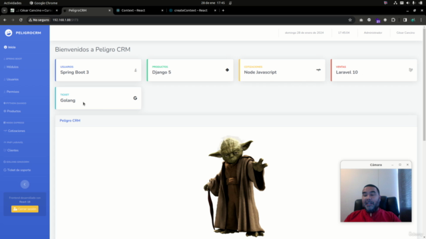Open Ticket de soporte in the sidebar
The height and width of the screenshot is (239, 426).
point(17,170)
